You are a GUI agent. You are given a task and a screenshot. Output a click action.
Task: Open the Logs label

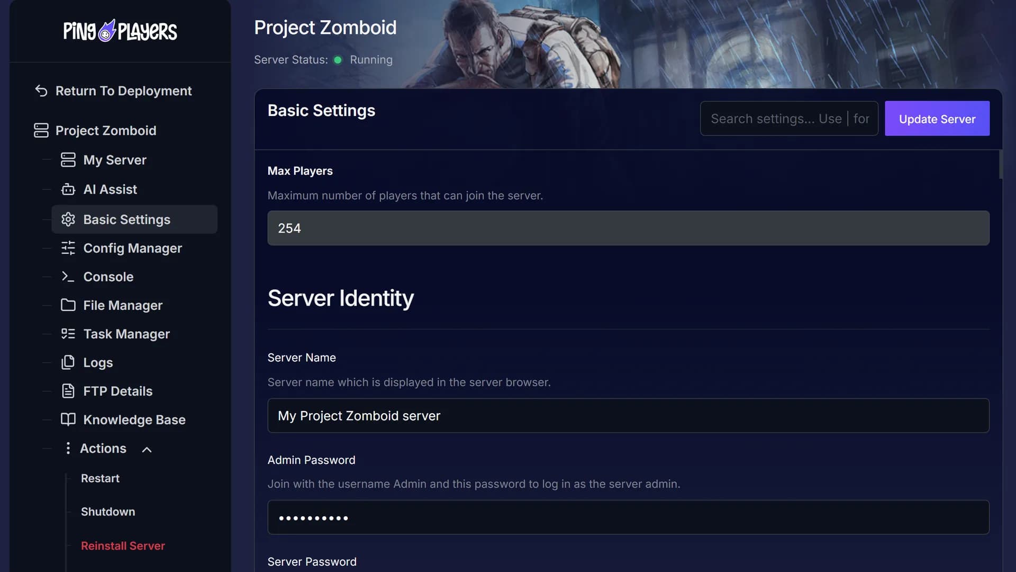(x=98, y=362)
